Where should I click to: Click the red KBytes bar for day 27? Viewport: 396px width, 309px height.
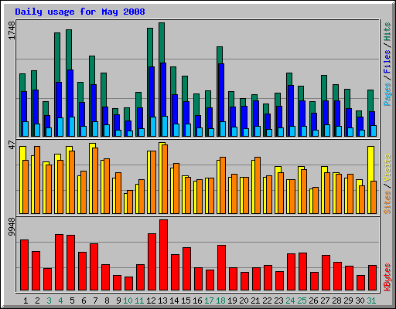click(326, 273)
